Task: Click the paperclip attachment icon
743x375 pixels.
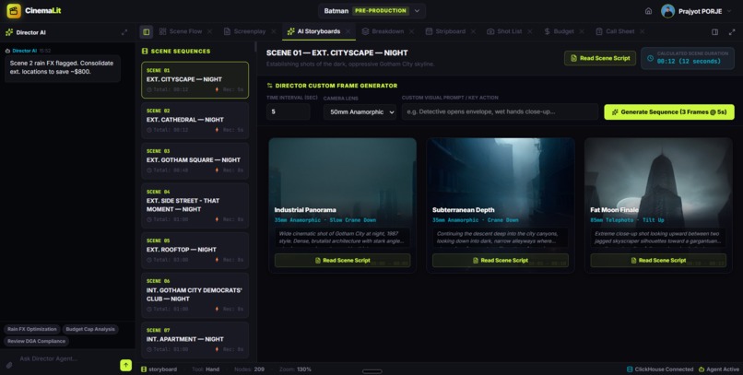Action: [8, 365]
